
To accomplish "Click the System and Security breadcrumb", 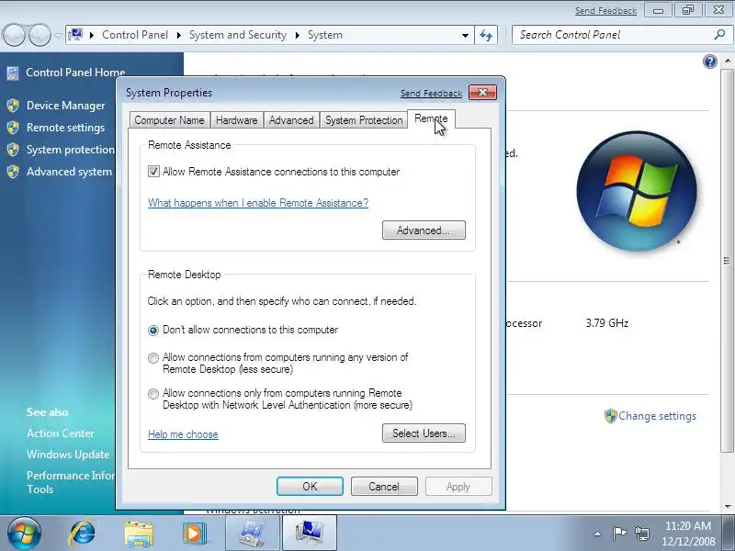I will [238, 35].
